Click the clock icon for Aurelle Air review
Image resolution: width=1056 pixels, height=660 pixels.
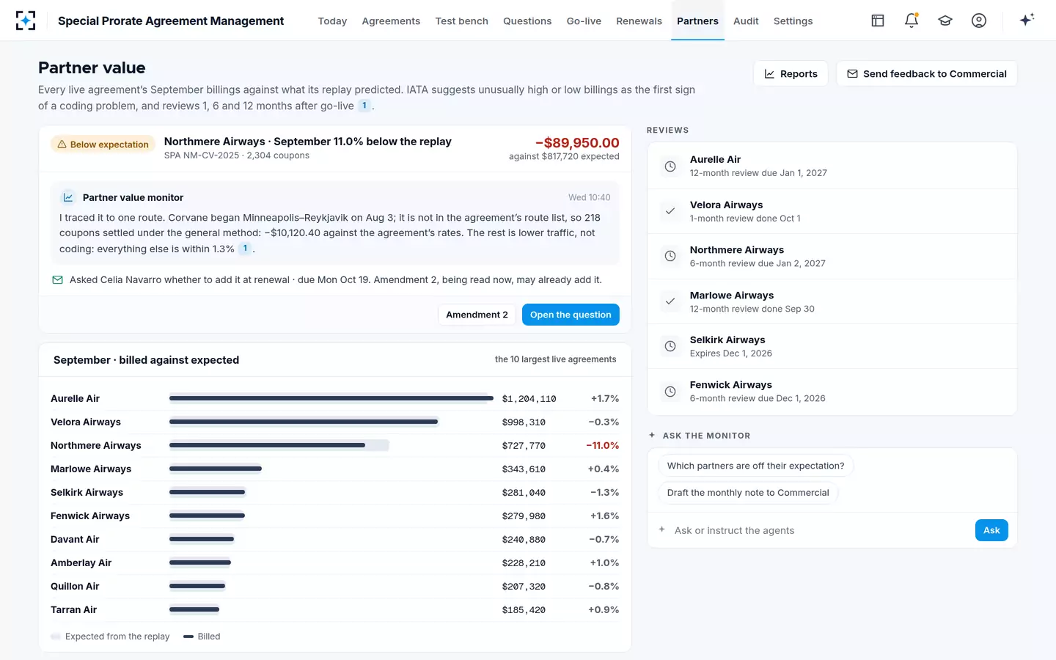[x=670, y=166]
